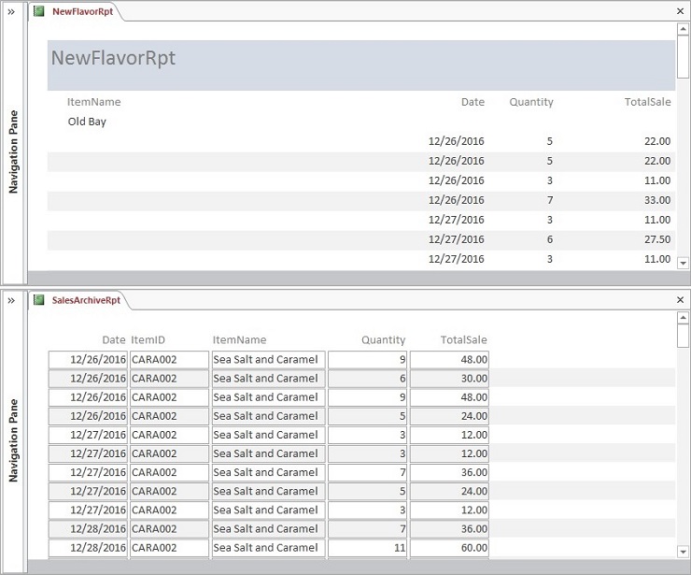Click the Quantity field showing 11
The width and height of the screenshot is (691, 575).
[x=366, y=548]
